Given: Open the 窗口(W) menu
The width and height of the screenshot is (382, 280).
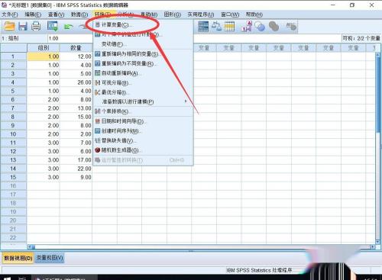Looking at the screenshot, I should coord(230,14).
